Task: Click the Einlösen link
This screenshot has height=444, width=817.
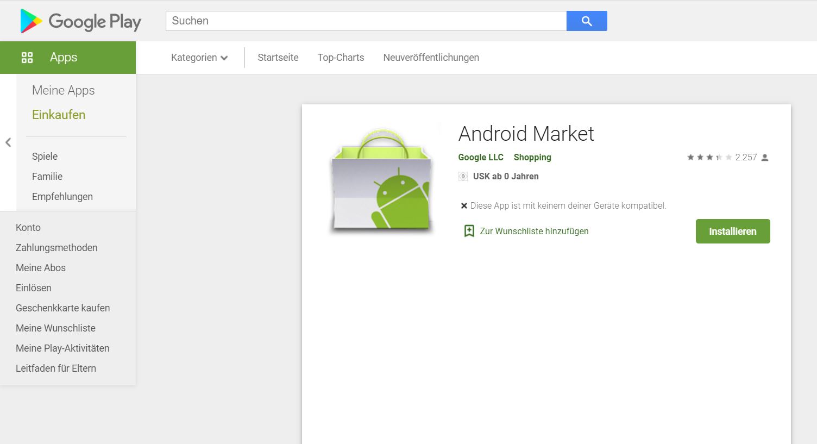Action: [34, 288]
